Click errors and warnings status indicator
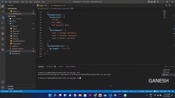 18,91
